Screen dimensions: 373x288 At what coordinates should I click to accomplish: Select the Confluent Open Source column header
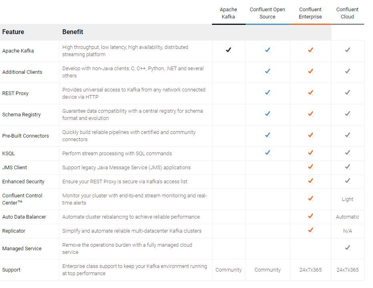[267, 13]
